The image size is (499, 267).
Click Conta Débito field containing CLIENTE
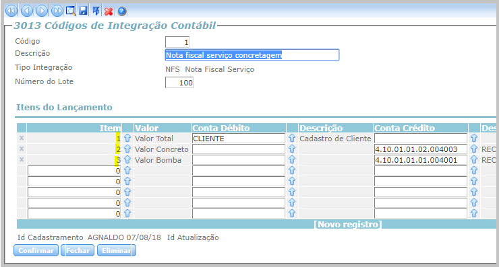click(238, 139)
